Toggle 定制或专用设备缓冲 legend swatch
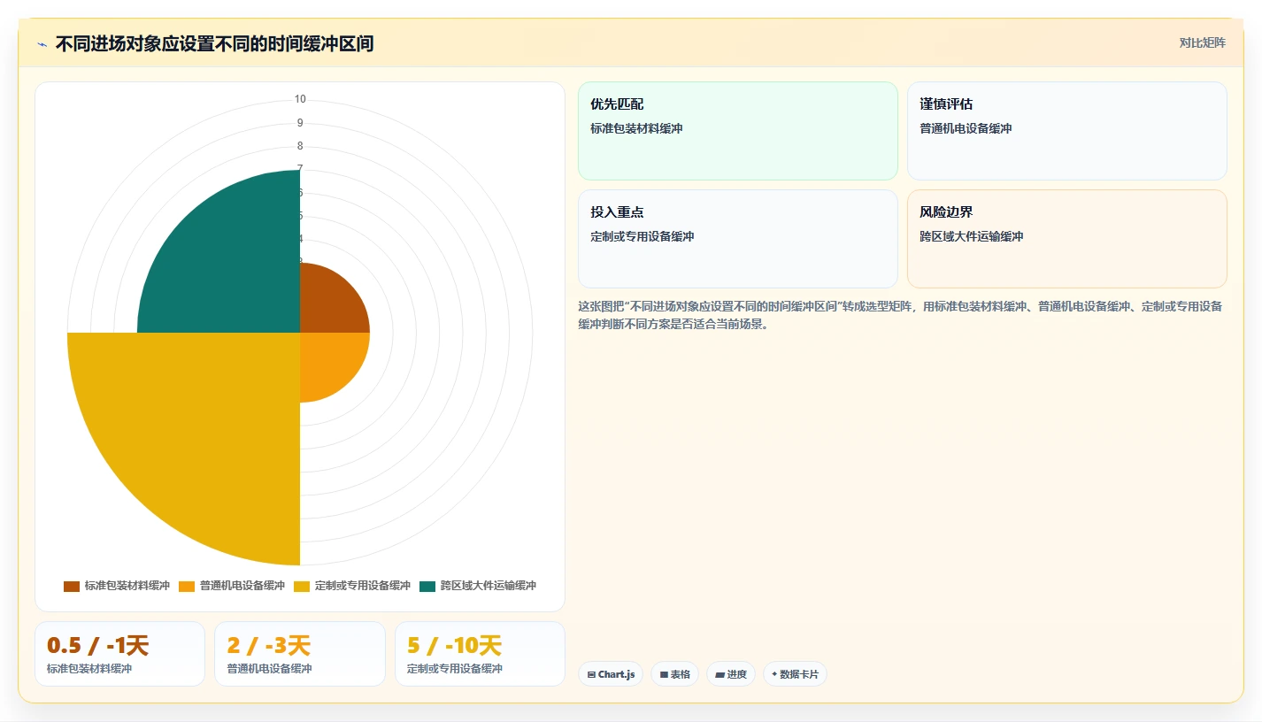Viewport: 1262px width, 722px height. pos(302,586)
